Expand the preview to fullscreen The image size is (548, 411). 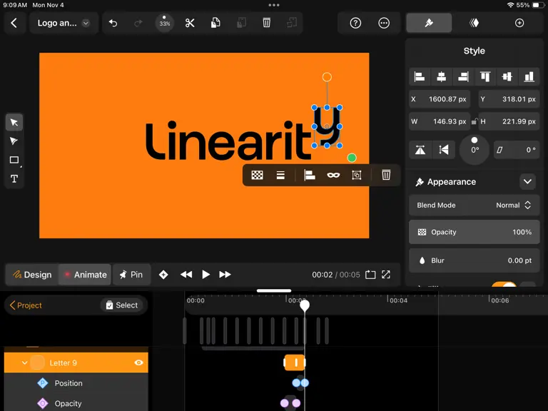pos(386,275)
